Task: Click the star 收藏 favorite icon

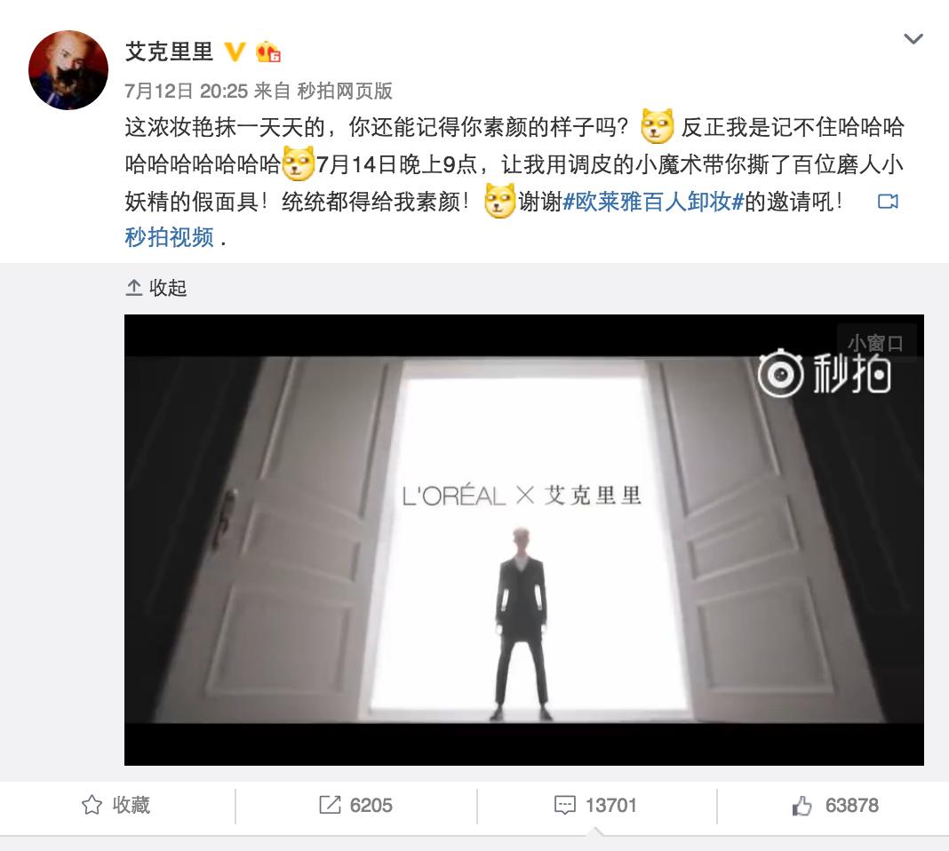Action: tap(92, 805)
